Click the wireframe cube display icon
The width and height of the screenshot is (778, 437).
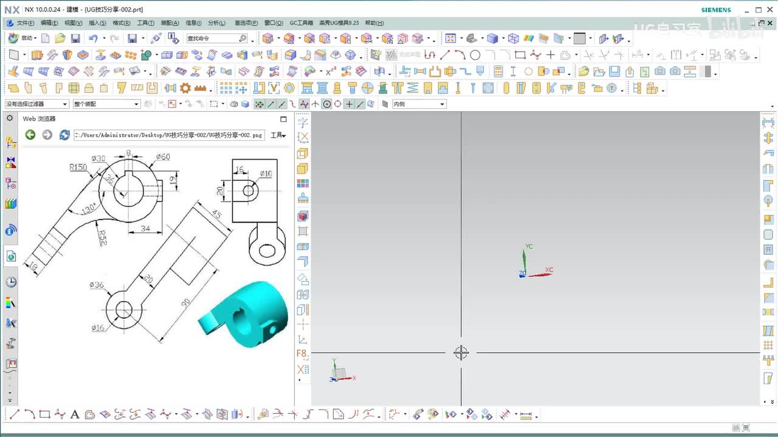point(514,38)
